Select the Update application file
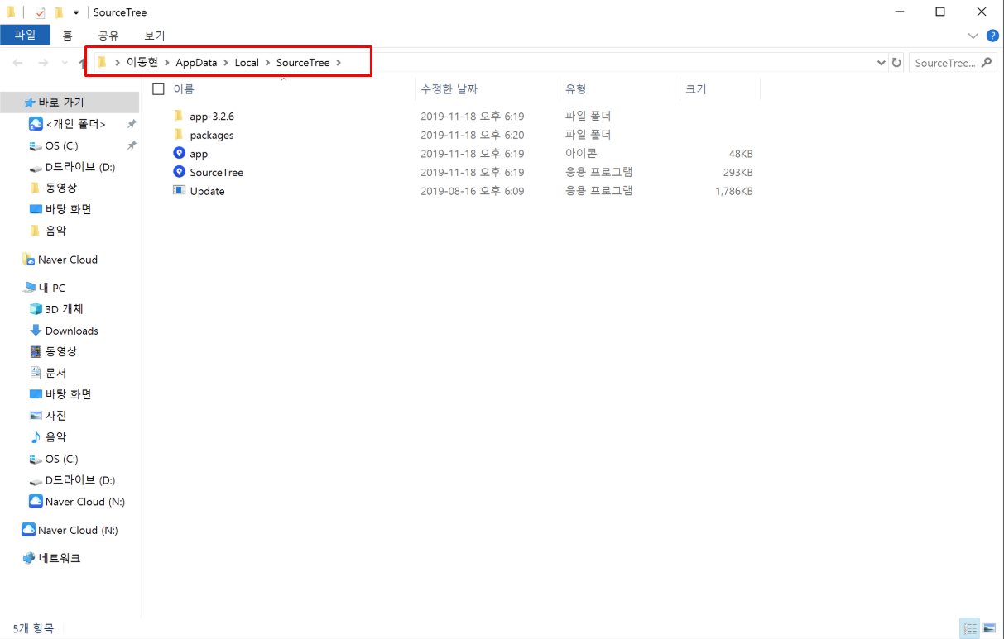 [207, 191]
